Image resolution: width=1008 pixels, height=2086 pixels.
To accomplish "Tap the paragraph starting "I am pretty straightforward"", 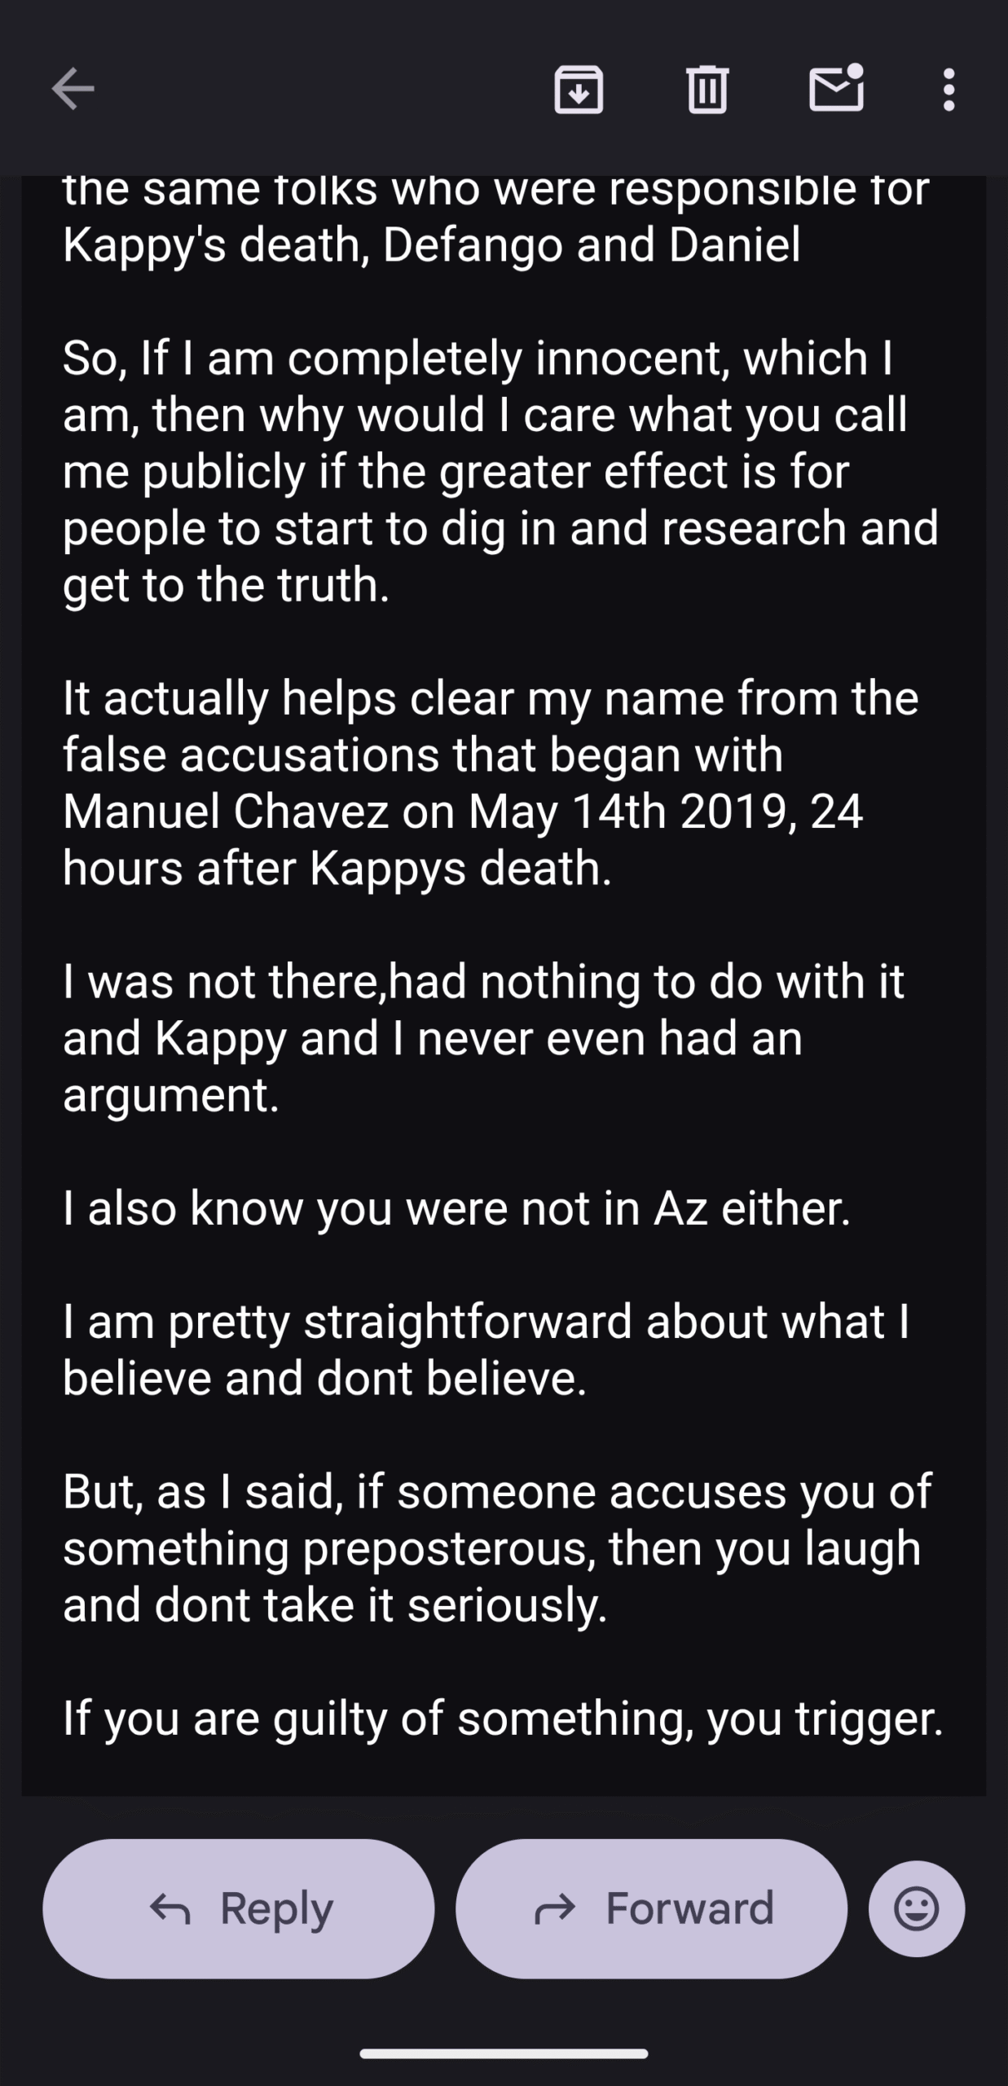I will click(485, 1349).
